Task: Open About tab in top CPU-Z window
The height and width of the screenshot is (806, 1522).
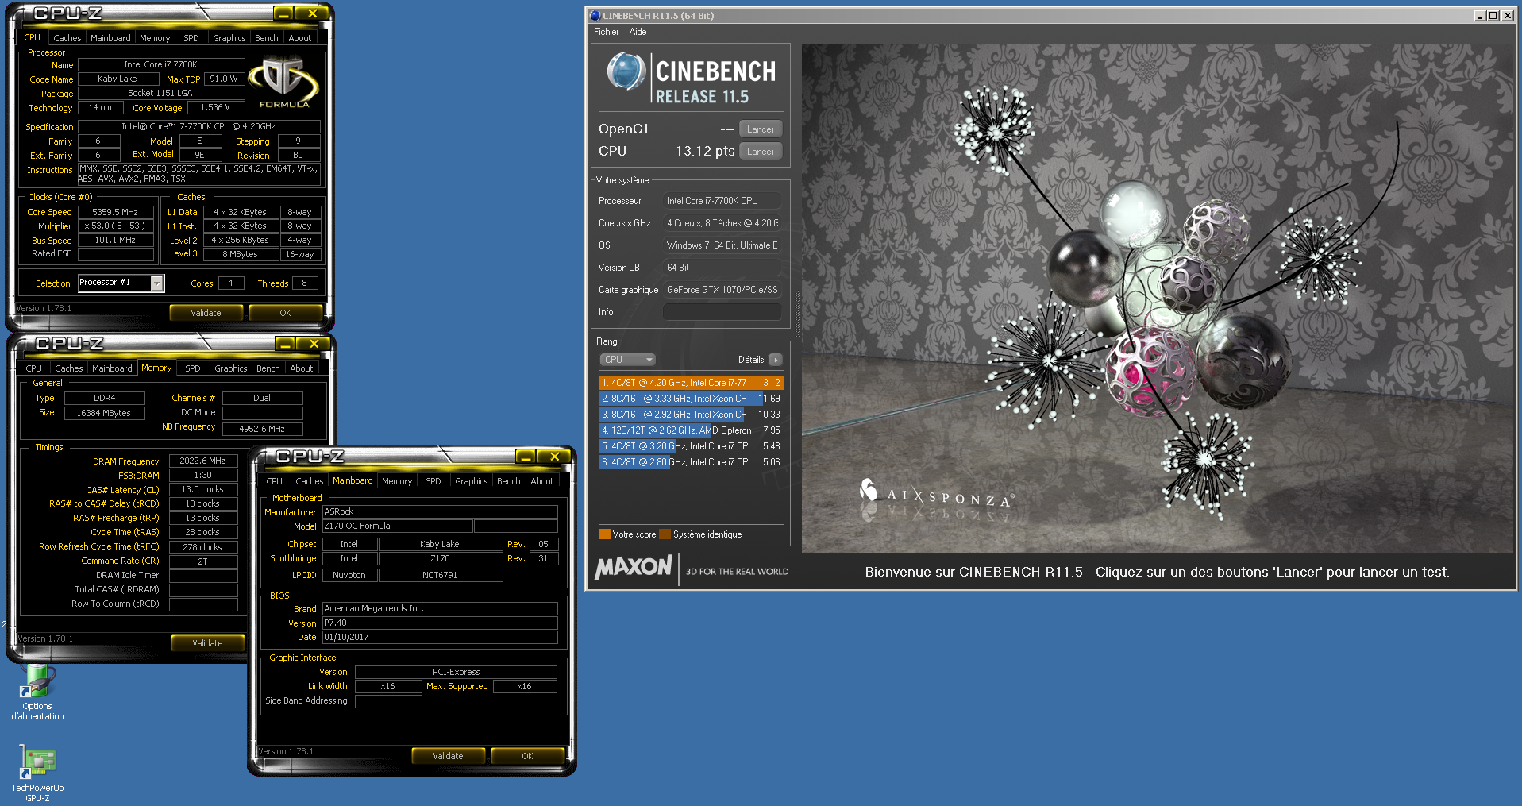Action: point(300,38)
